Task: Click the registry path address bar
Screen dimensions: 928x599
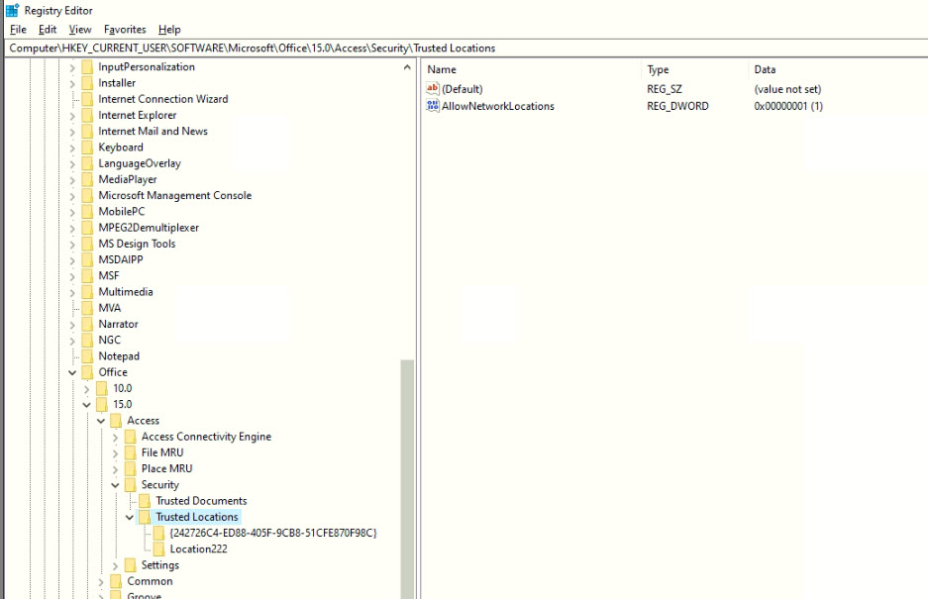Action: 464,48
